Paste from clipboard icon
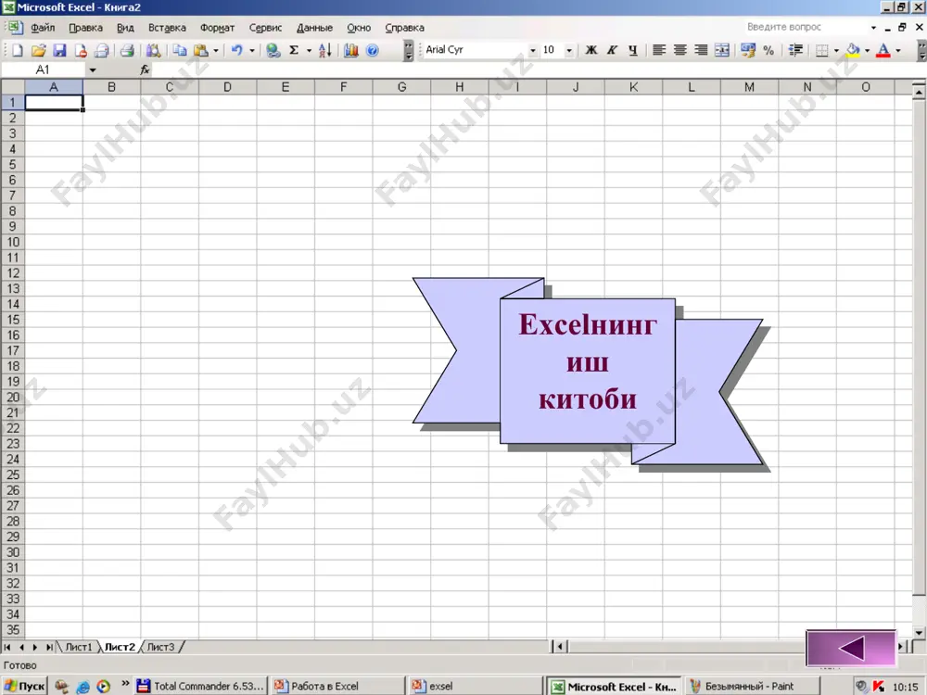The image size is (927, 695). 201,50
